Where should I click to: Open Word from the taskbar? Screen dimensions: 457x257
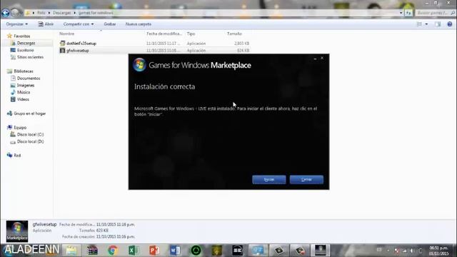pyautogui.click(x=175, y=251)
